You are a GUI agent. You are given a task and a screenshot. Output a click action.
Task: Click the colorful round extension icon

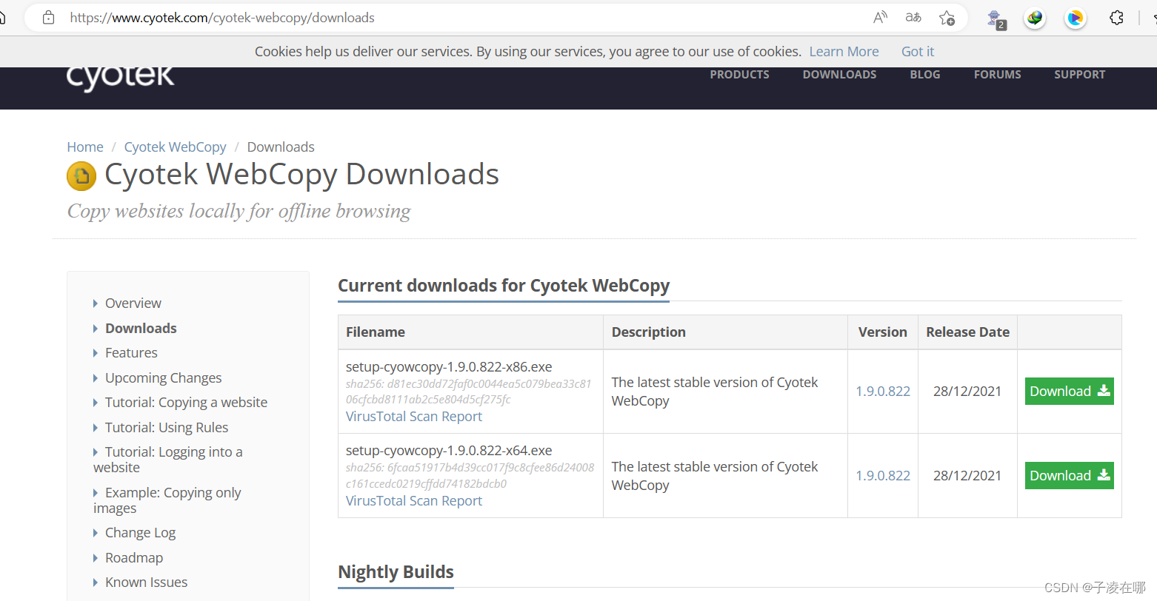pos(1075,18)
